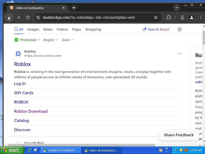Select roblox at DuckDuckGo taskbar button
The image size is (205, 154).
pos(102,150)
